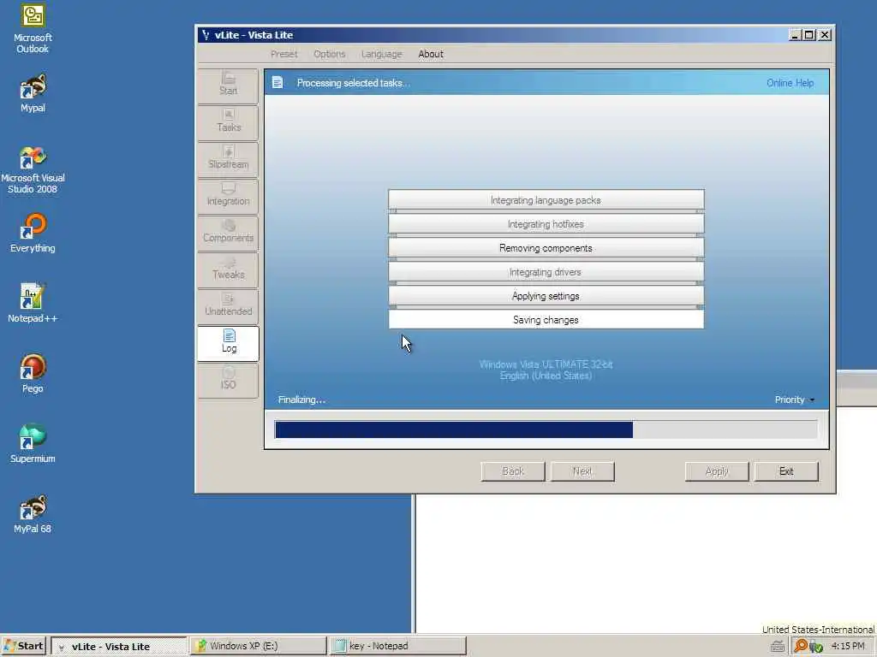The image size is (877, 657).
Task: Click the magnifier search tray icon
Action: 801,646
